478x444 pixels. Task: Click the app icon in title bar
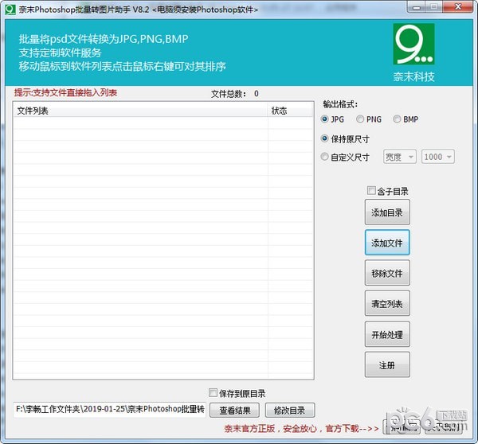click(10, 9)
